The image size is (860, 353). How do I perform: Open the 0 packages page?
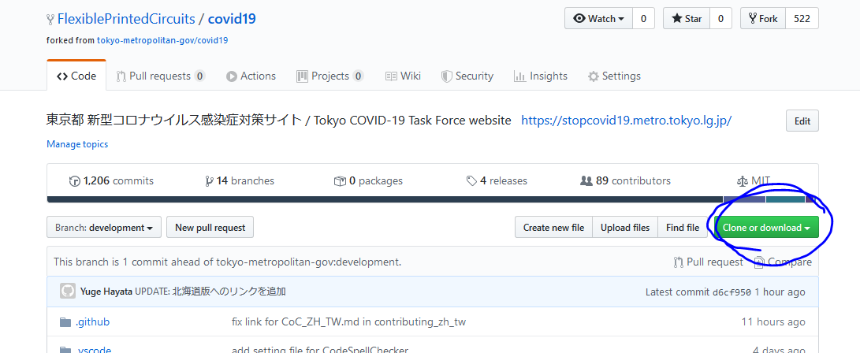point(368,181)
